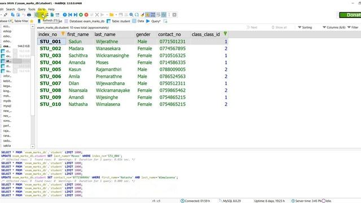The width and height of the screenshot is (361, 203).
Task: Click the Show all button
Action: tap(279, 28)
